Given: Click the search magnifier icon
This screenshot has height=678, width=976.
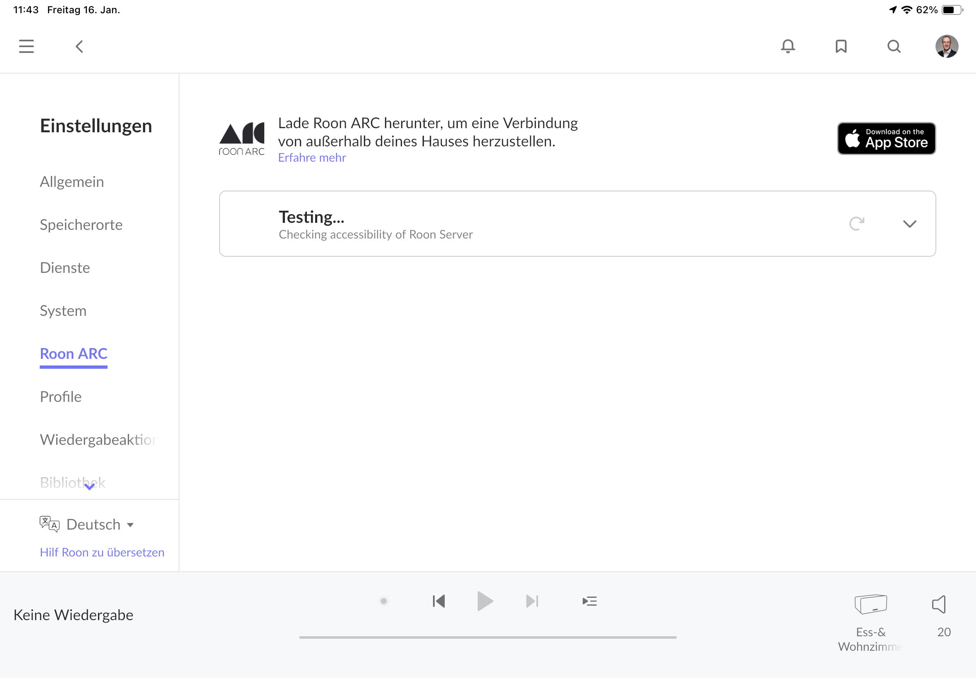Looking at the screenshot, I should tap(894, 46).
